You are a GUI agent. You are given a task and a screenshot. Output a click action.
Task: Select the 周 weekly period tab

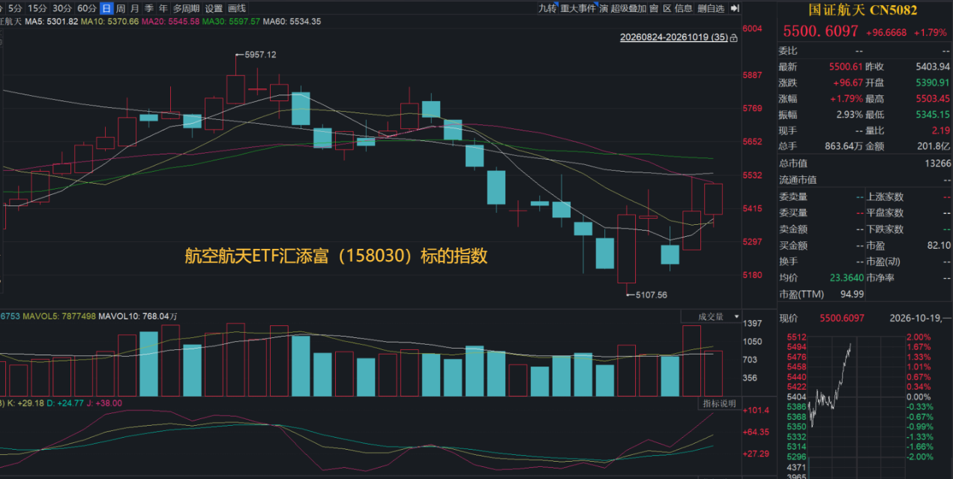[121, 8]
